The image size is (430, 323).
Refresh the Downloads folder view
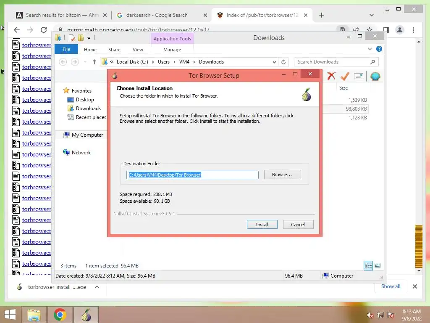click(283, 62)
